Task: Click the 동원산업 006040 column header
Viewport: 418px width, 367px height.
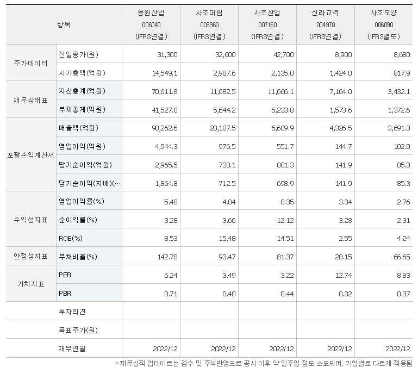Action: click(x=151, y=24)
